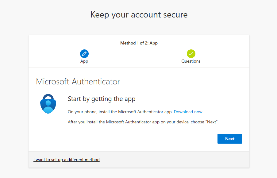Select the Microsoft Authenticator heading
Viewport: 277px width, 178px height.
[78, 81]
